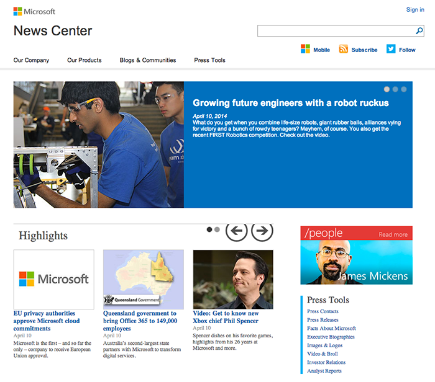435x382 pixels.
Task: Open EU privacy authorities article link
Action: pyautogui.click(x=47, y=321)
